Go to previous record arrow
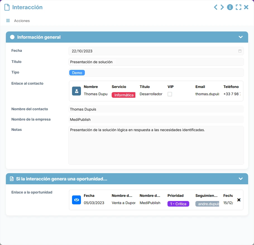 [x=215, y=7]
